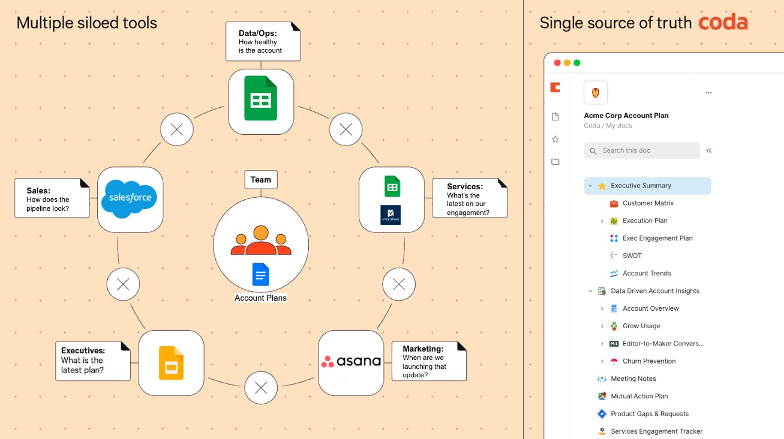Screen dimensions: 784x439
Task: Open the Meeting Notes page
Action: (x=633, y=379)
